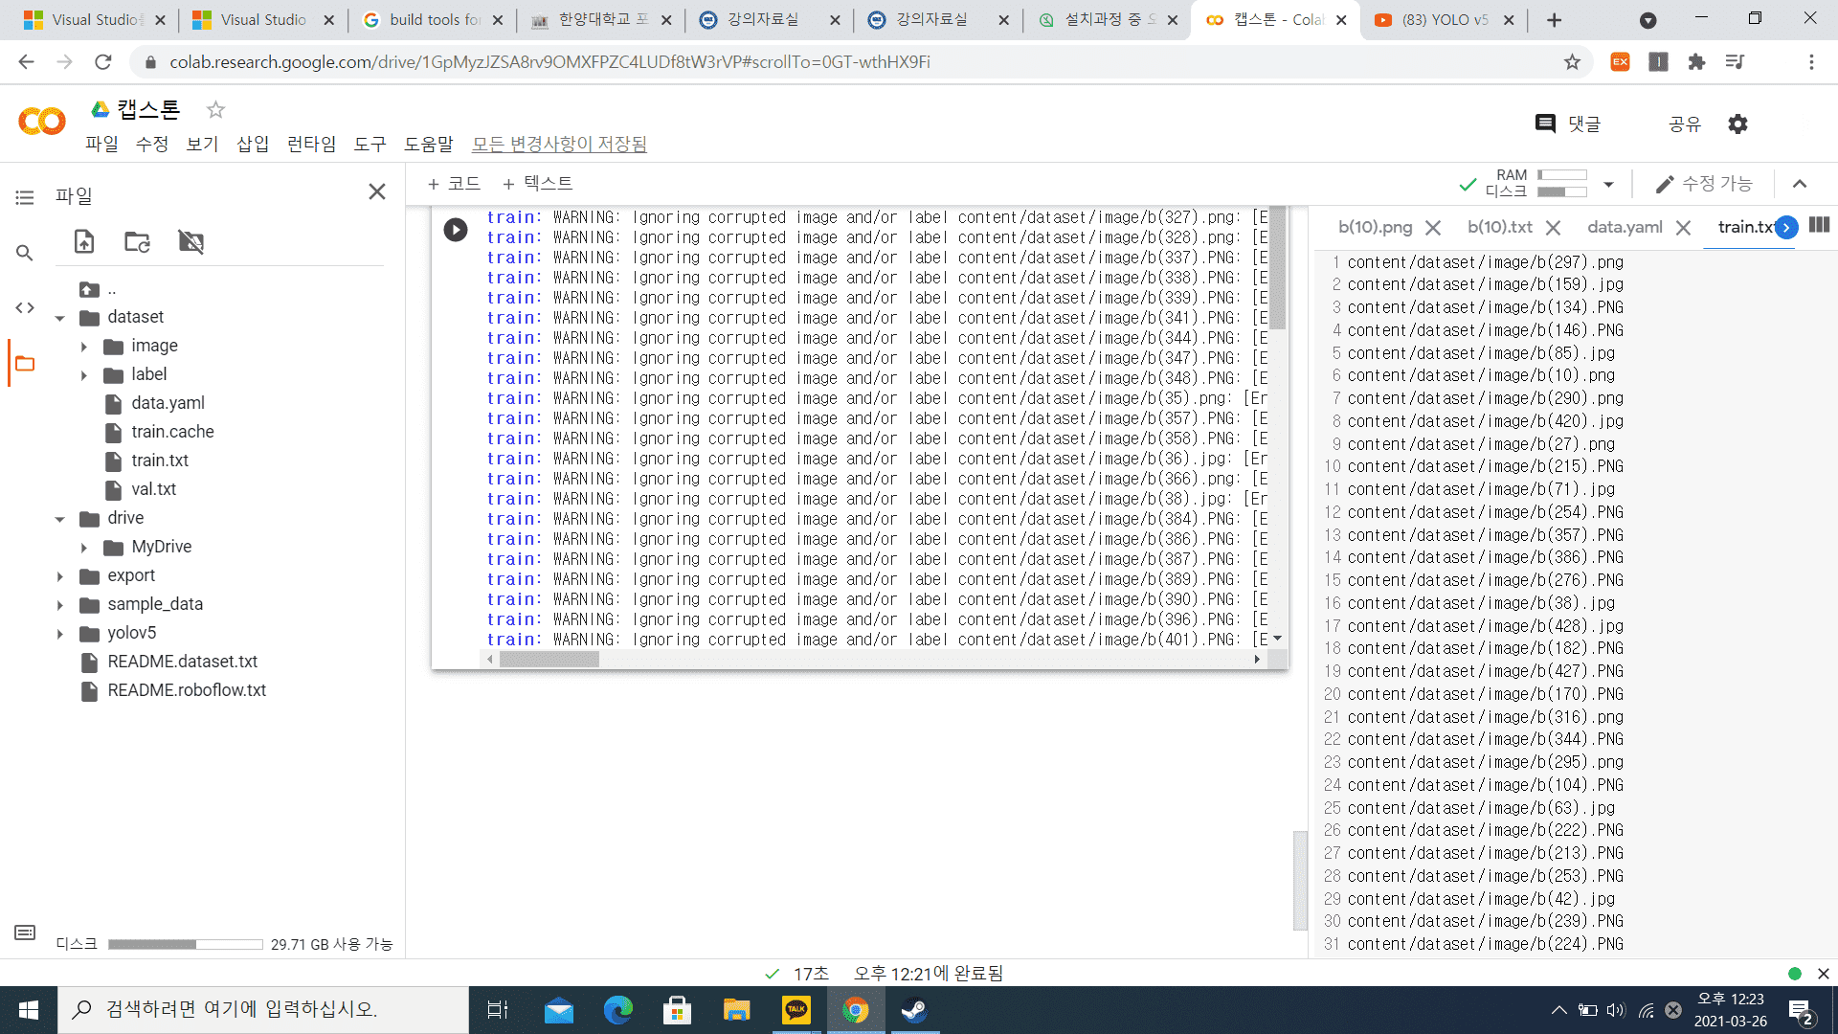This screenshot has width=1838, height=1034.
Task: Open val.txt in file tree
Action: click(153, 489)
